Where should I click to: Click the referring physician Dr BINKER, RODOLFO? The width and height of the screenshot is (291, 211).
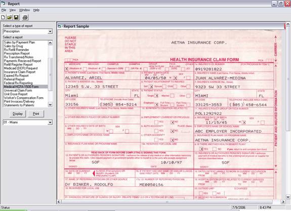[x=89, y=185]
